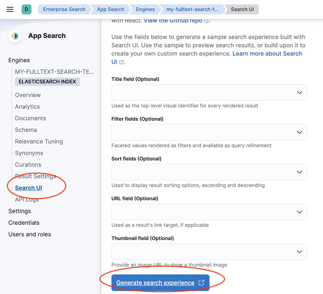Screen dimensions: 323x294
Task: Follow the View the Github repo link
Action: [x=173, y=21]
